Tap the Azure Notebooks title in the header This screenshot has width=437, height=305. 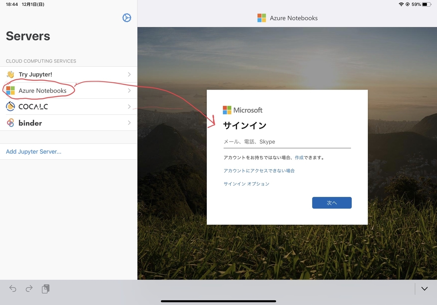pyautogui.click(x=294, y=18)
